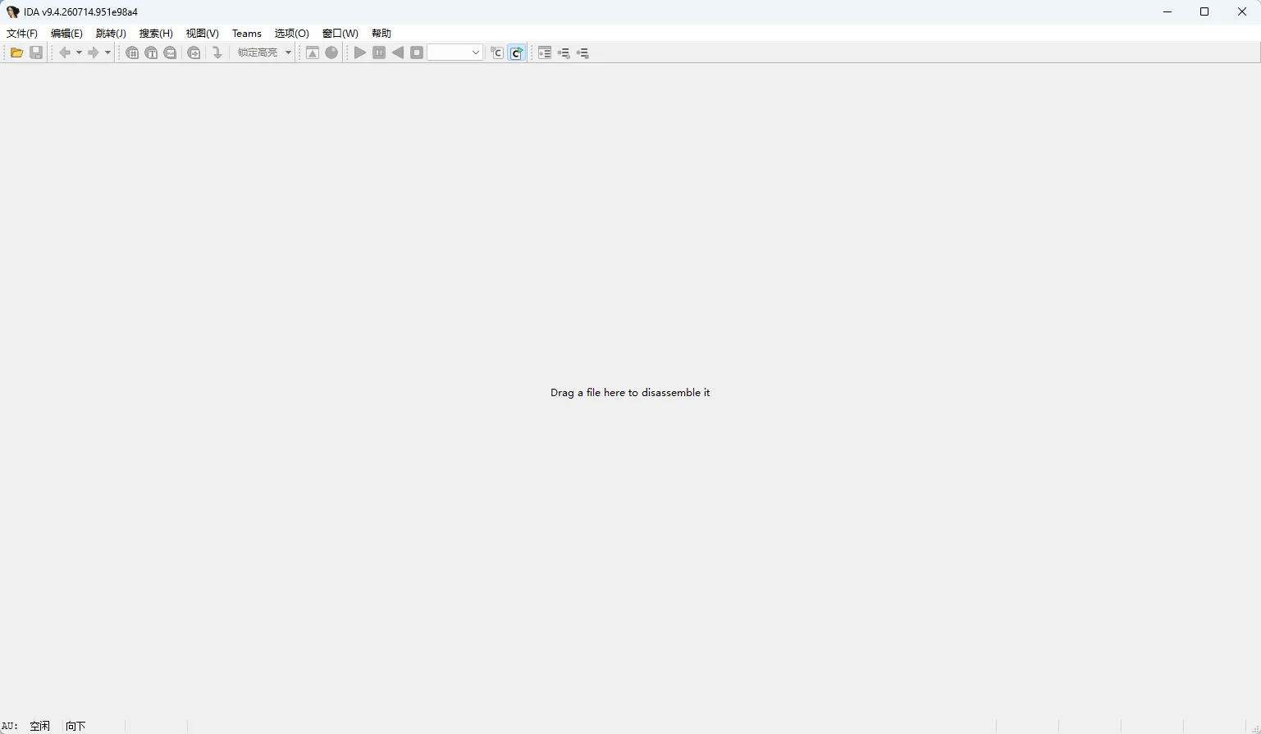Click the list panel icon after the C icons

point(545,52)
